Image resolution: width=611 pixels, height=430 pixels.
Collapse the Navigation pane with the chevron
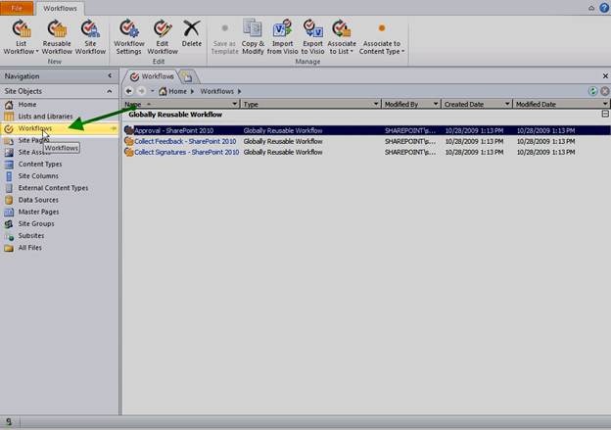pos(110,75)
